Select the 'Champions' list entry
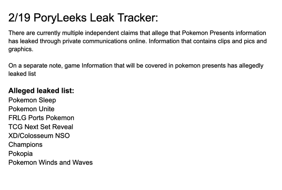This screenshot has height=190, width=282. (x=25, y=145)
